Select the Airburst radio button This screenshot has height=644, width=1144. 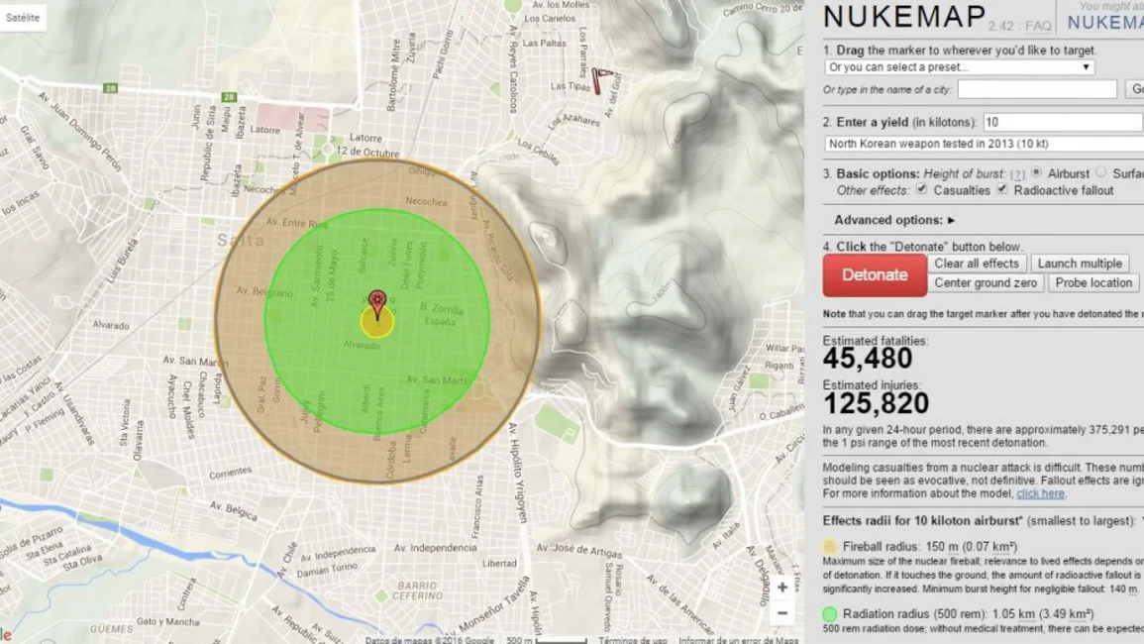(x=1036, y=173)
